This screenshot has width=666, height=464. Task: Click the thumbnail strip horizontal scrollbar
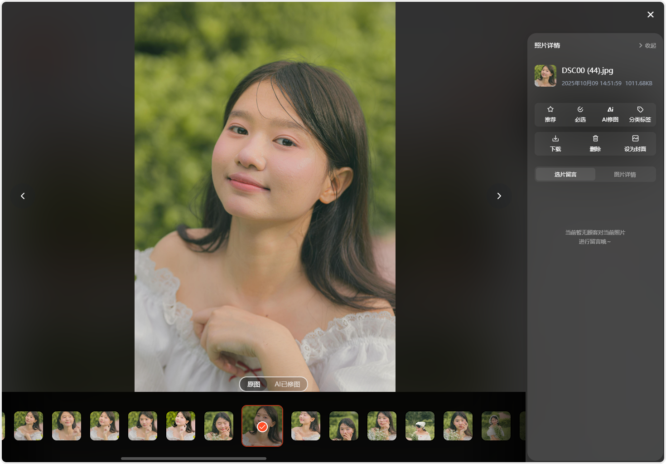193,459
